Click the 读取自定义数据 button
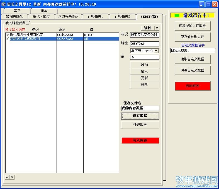Screen dimensions: 219x189 tap(193, 59)
